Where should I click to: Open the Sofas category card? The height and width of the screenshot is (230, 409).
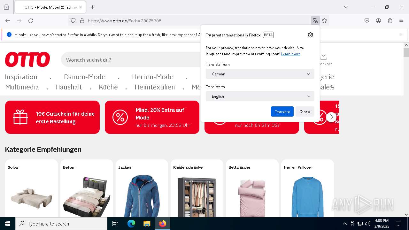[31, 188]
